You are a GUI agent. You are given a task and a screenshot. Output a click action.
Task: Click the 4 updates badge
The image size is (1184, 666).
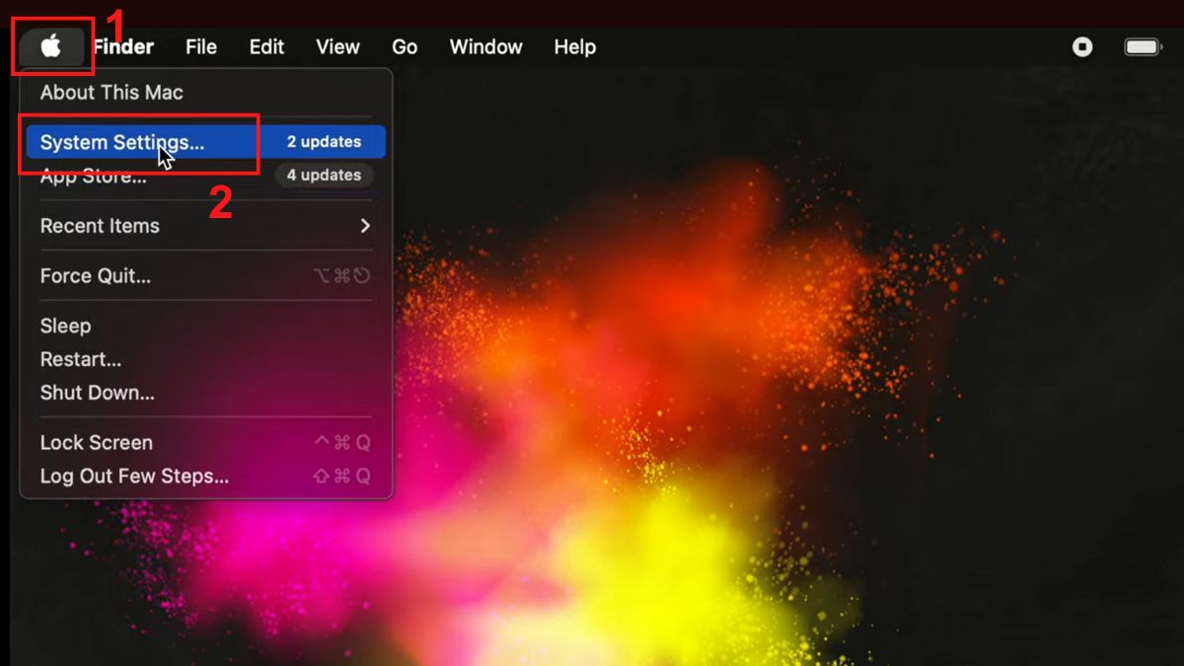(324, 176)
